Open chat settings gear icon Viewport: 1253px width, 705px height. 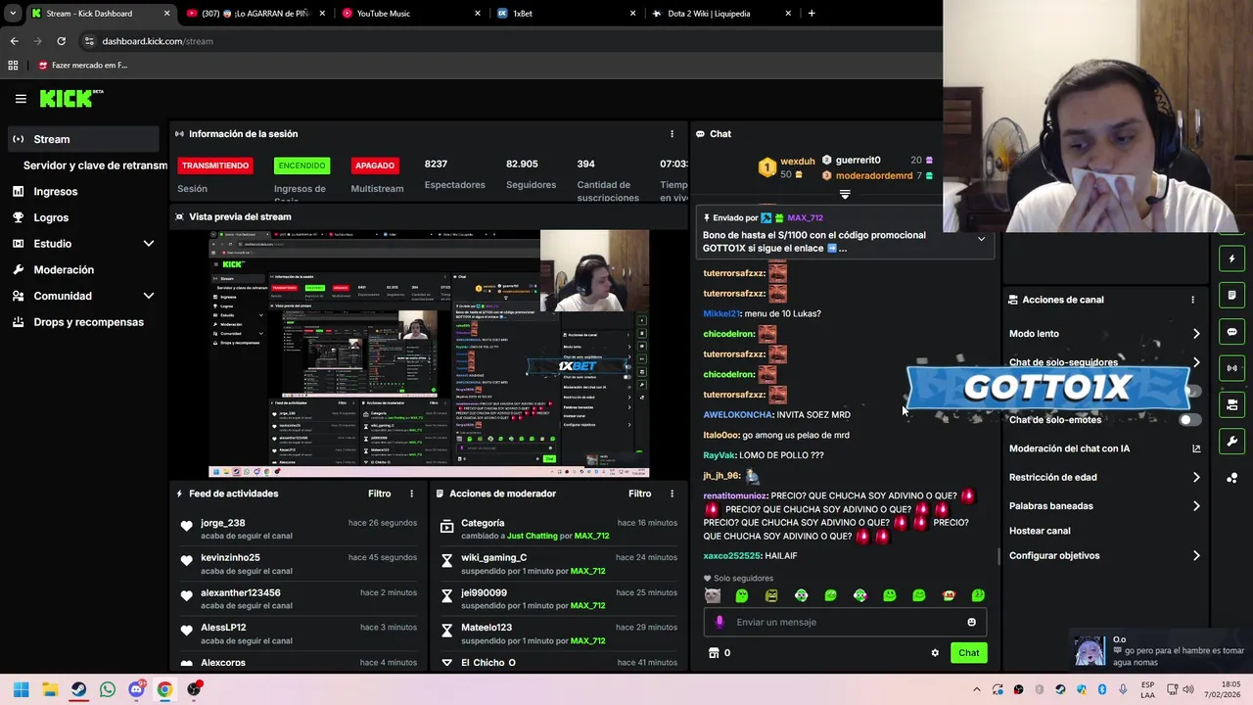[935, 653]
